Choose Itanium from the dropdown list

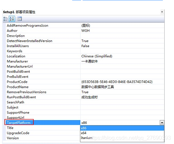(x=122, y=138)
